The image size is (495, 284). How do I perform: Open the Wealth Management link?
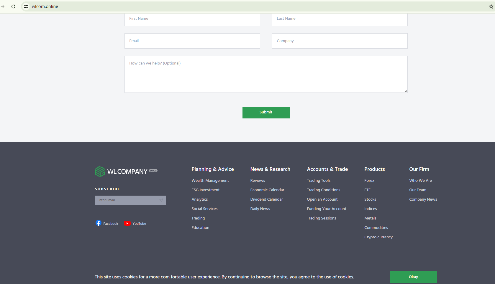click(x=210, y=181)
